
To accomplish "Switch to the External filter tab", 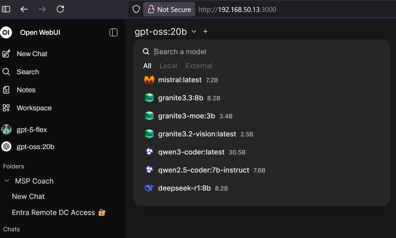I will tap(199, 66).
